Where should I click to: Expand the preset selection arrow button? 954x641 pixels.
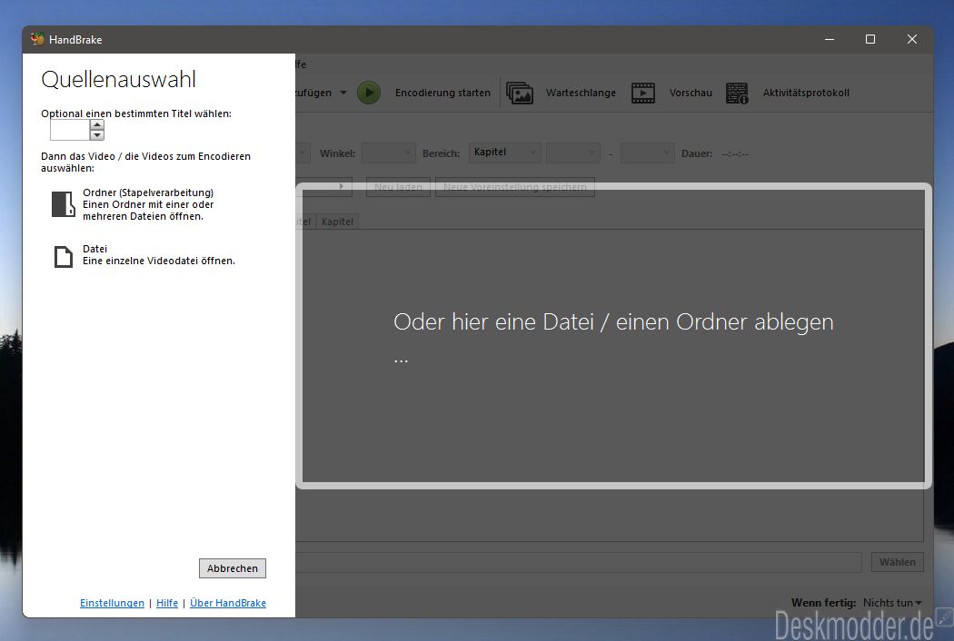(x=342, y=186)
